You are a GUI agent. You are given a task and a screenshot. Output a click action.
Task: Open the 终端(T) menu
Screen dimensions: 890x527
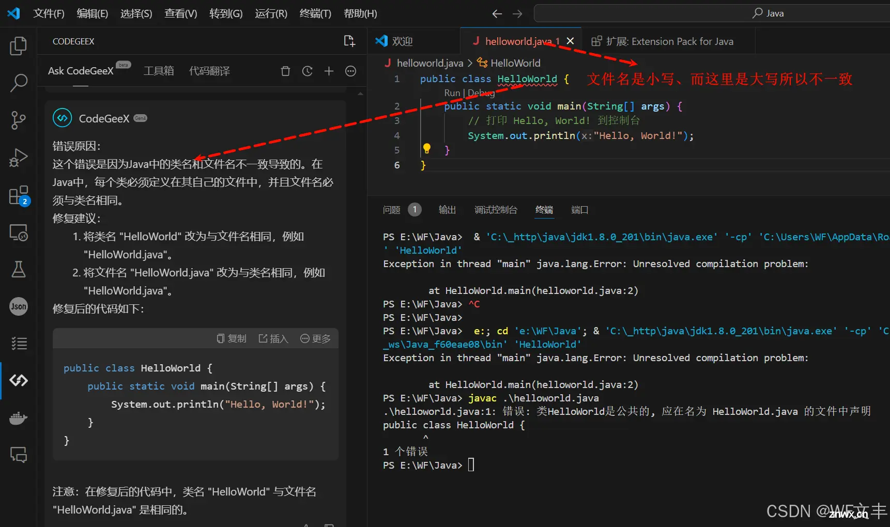(x=315, y=13)
